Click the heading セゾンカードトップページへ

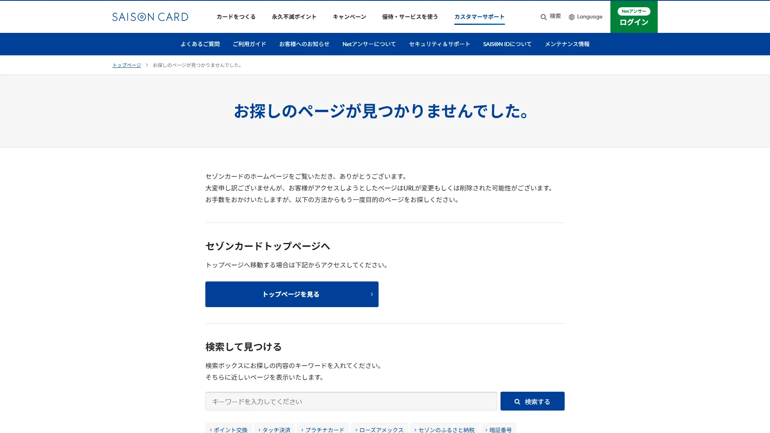click(x=268, y=246)
